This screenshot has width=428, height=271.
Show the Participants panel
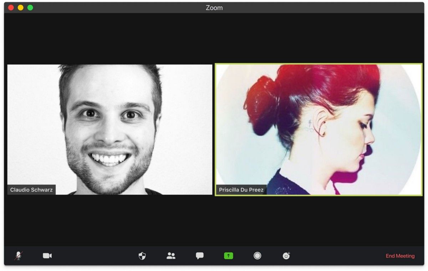coord(171,256)
